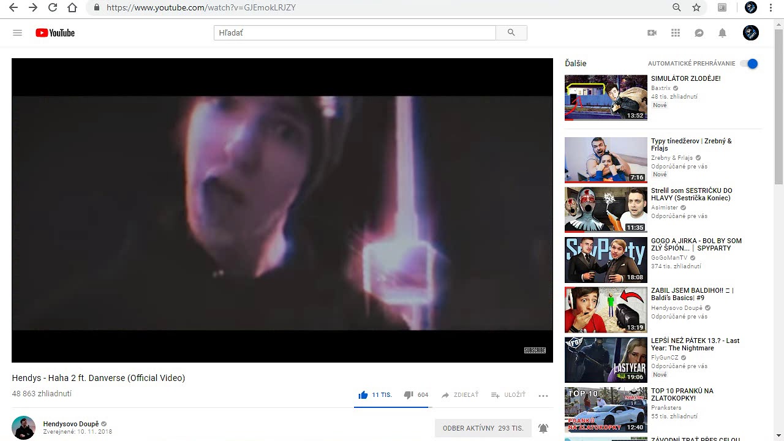Open the Hendysovo Doupě channel avatar
784x441 pixels.
tap(24, 428)
